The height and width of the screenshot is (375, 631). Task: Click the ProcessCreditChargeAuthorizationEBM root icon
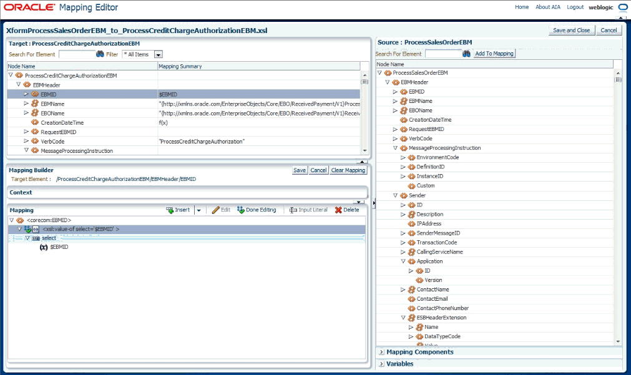(x=19, y=75)
